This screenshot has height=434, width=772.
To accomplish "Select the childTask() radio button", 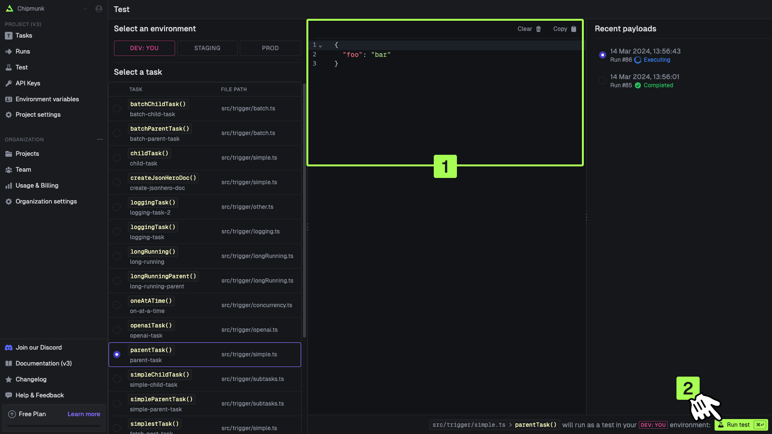I will pos(117,158).
